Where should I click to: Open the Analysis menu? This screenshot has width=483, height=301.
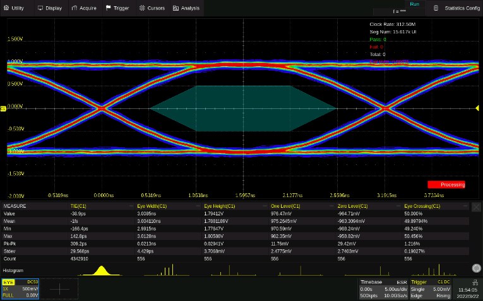(x=186, y=8)
